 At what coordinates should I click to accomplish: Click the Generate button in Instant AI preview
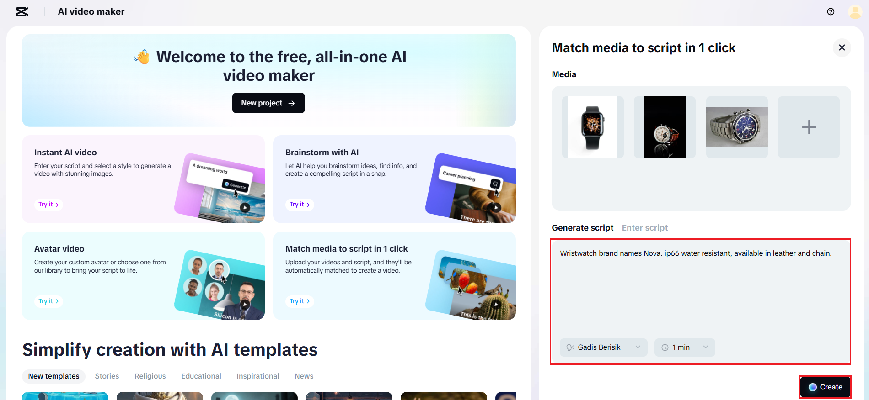pos(236,185)
